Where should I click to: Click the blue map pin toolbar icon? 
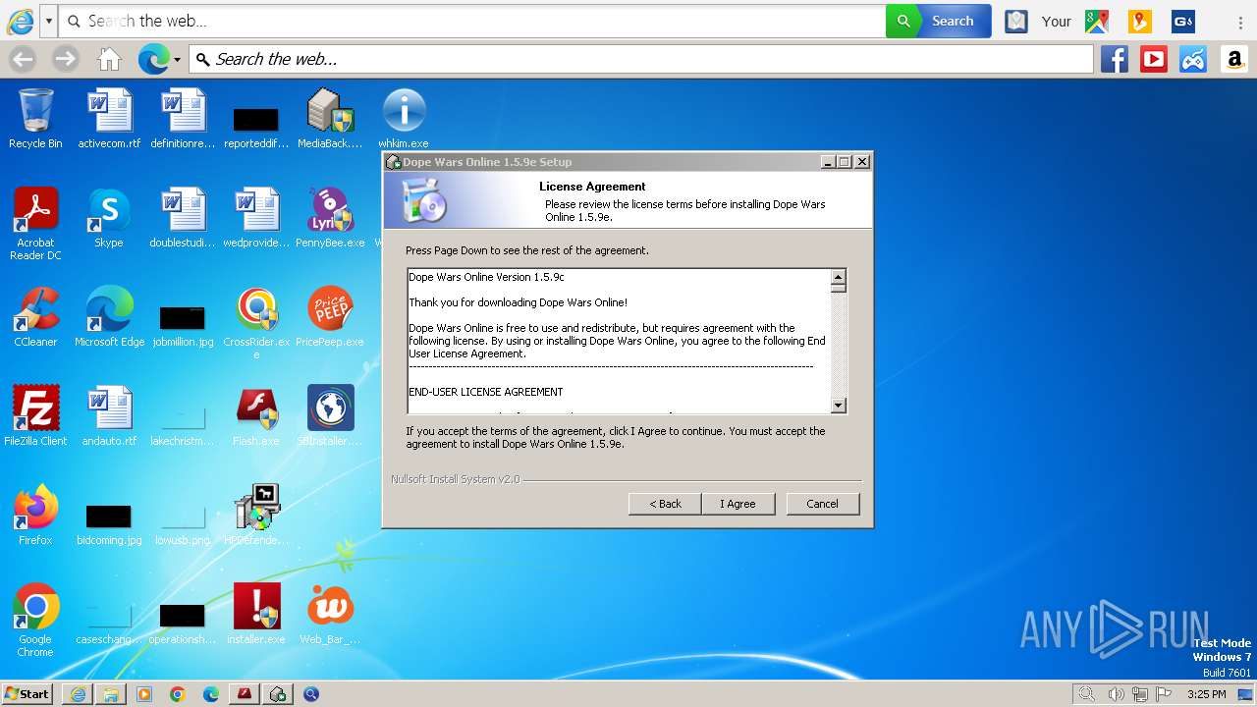(1016, 21)
